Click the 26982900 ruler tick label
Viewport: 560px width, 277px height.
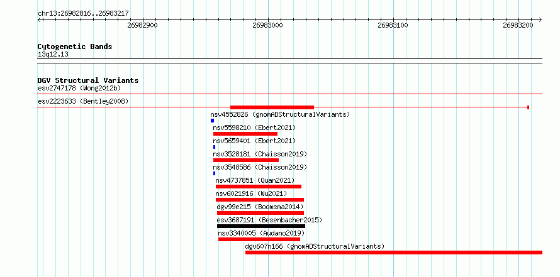click(x=142, y=25)
